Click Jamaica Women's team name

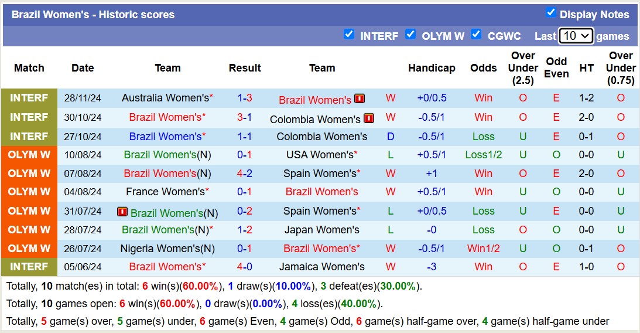click(322, 267)
